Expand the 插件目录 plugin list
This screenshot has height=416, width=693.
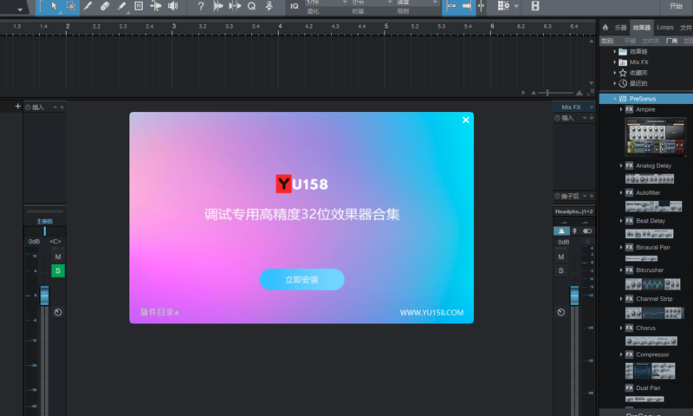pos(159,312)
